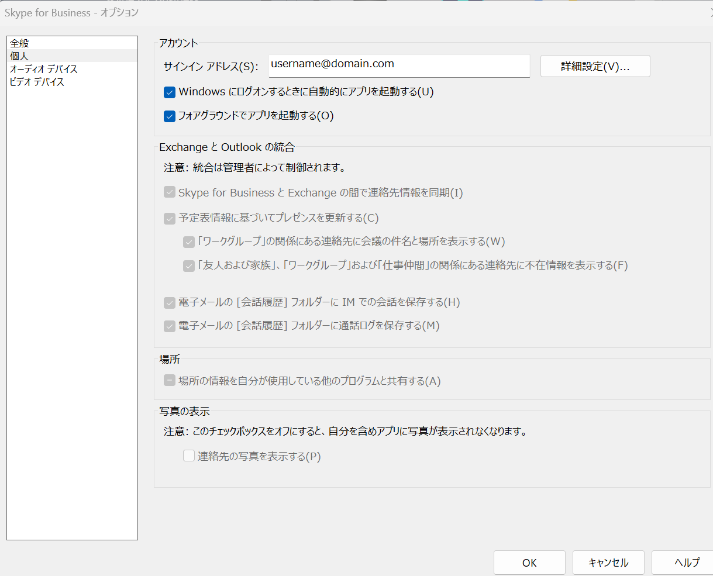Select 個人 in the options list
Screen dimensions: 713x576
[20, 56]
